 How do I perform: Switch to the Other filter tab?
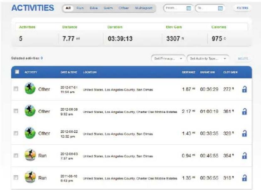click(123, 8)
